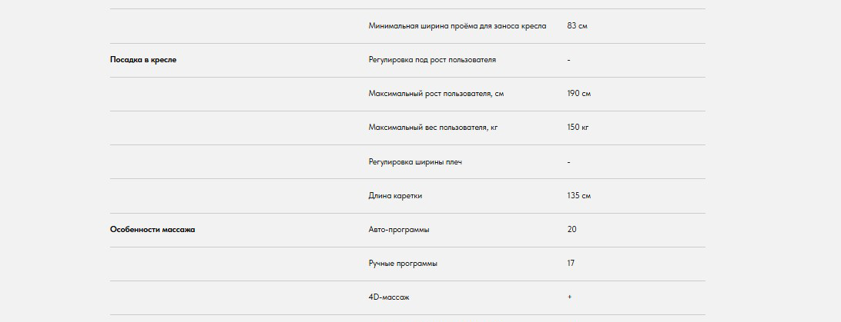This screenshot has height=322, width=841.
Task: Click the '135 см' value
Action: [x=578, y=196]
